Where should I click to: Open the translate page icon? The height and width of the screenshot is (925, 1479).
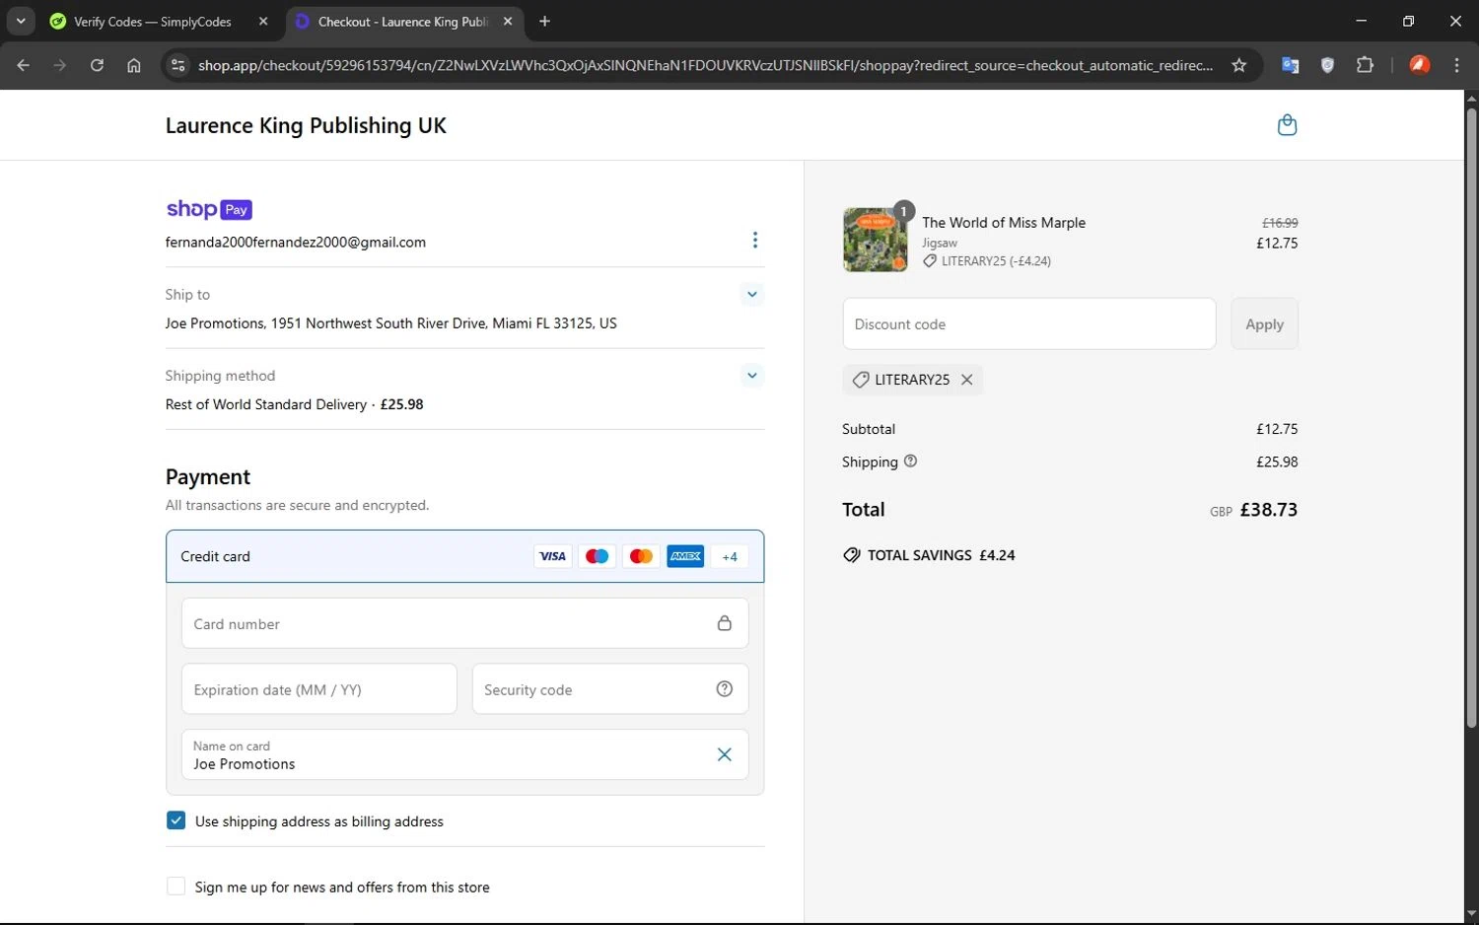coord(1290,65)
